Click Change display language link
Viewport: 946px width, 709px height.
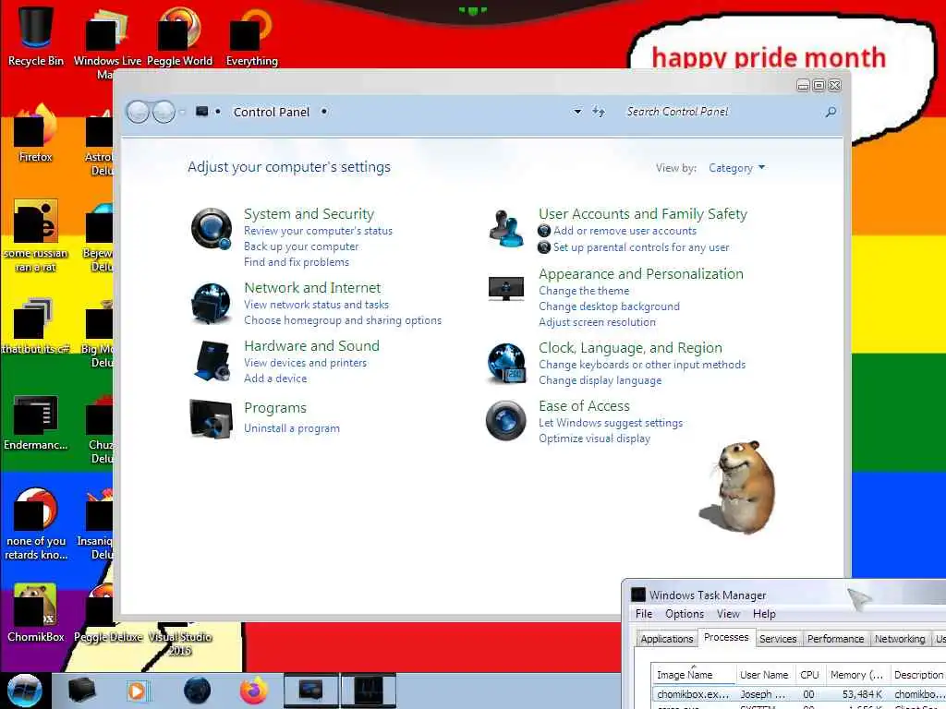click(x=600, y=380)
